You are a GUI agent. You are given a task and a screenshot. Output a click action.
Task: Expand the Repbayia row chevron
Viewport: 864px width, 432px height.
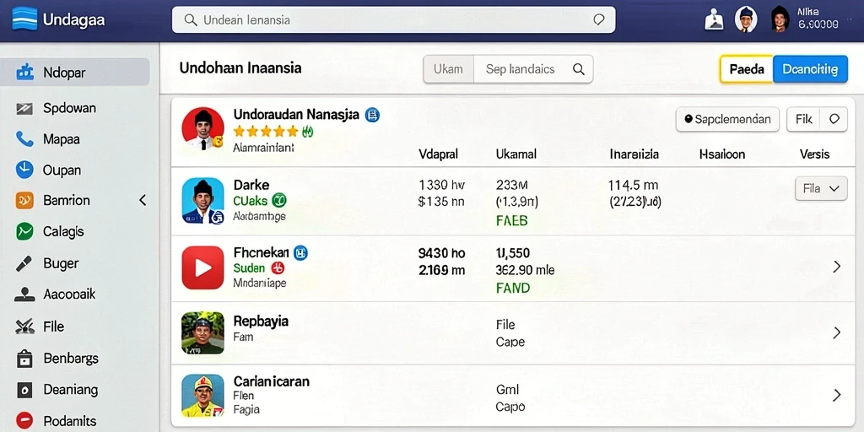836,332
